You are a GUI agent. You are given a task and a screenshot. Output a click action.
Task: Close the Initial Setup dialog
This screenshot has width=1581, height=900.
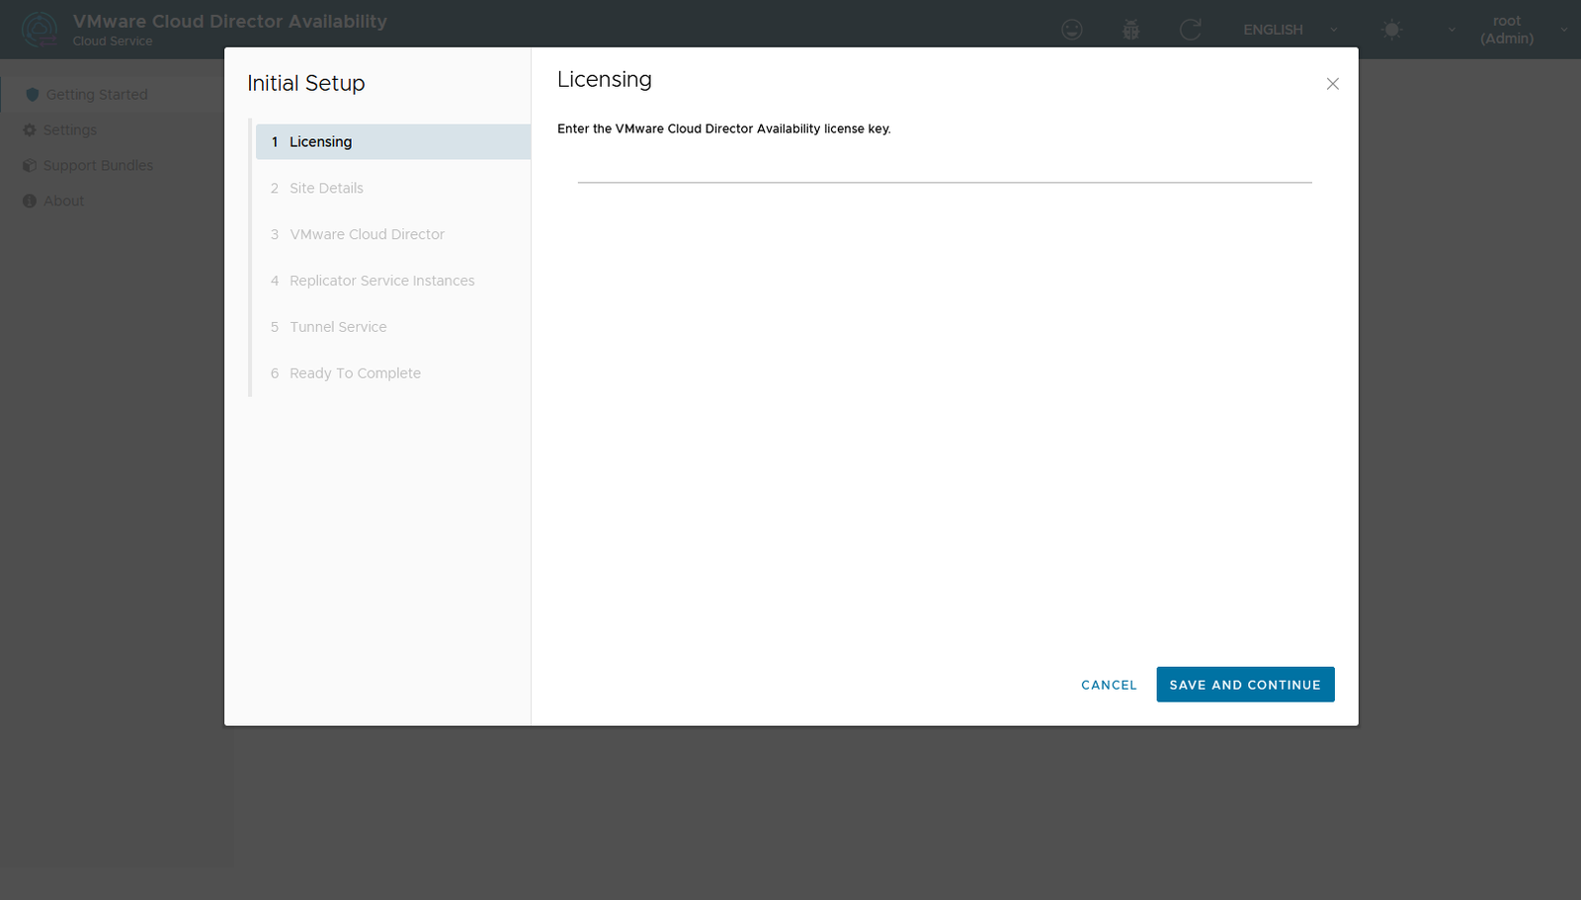point(1333,84)
